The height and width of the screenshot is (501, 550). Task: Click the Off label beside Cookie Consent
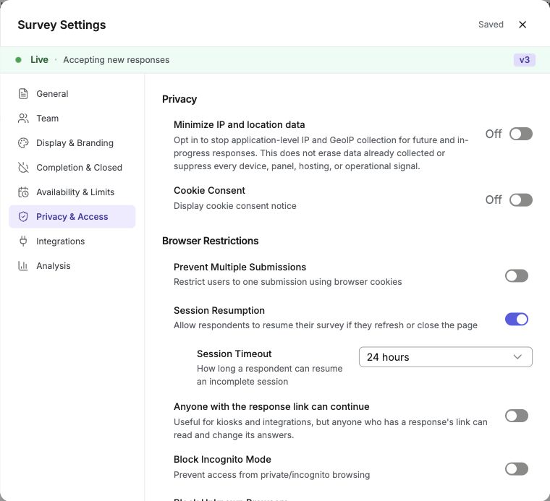point(494,200)
